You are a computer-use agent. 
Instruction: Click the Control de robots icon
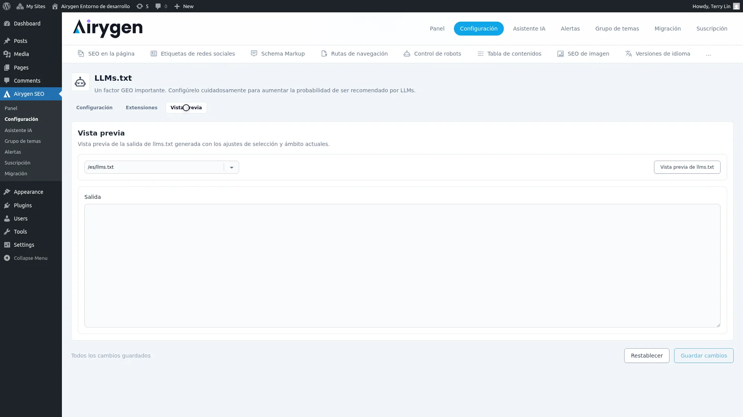[407, 54]
